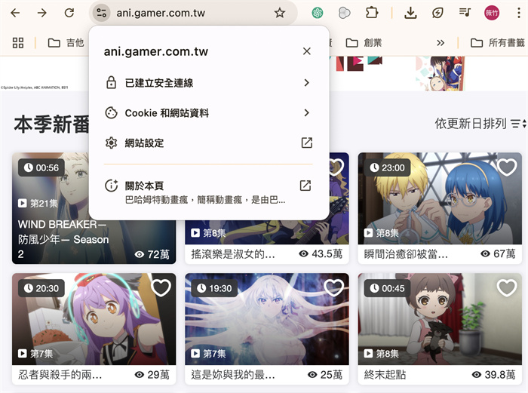Open 已建立安全連線 connection details
The image size is (528, 393).
208,83
